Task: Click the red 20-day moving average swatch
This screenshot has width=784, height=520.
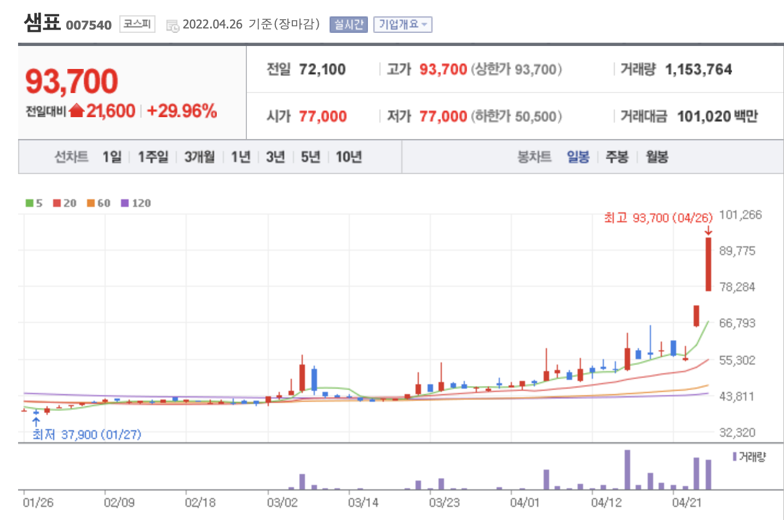Action: click(x=57, y=203)
